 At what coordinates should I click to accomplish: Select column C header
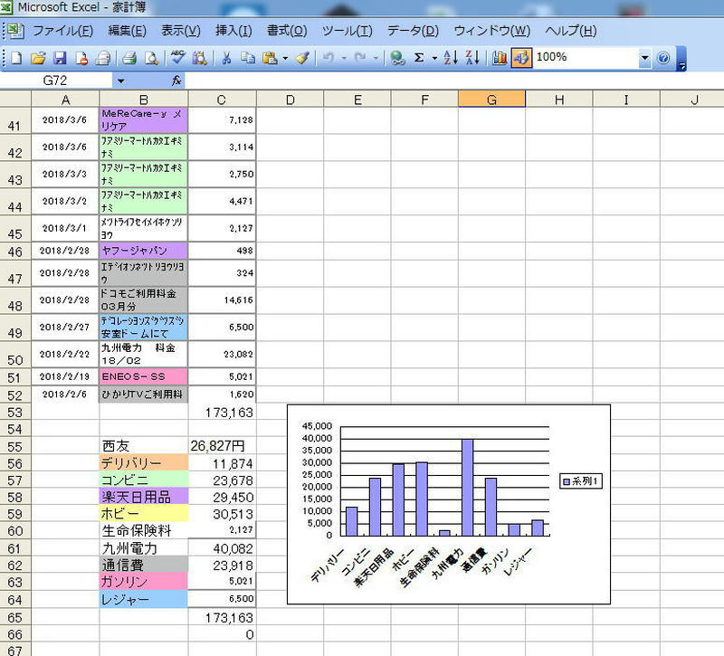pyautogui.click(x=222, y=100)
